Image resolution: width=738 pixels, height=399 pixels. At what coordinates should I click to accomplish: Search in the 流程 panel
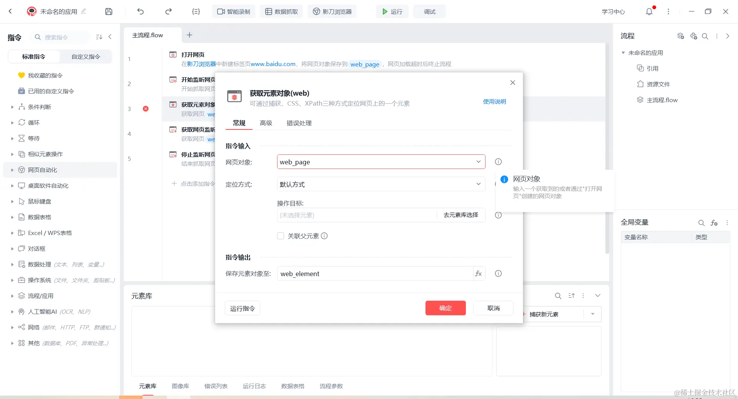[705, 36]
